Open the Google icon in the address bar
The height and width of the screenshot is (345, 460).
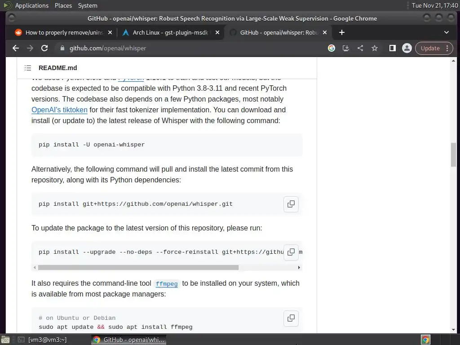pyautogui.click(x=332, y=48)
